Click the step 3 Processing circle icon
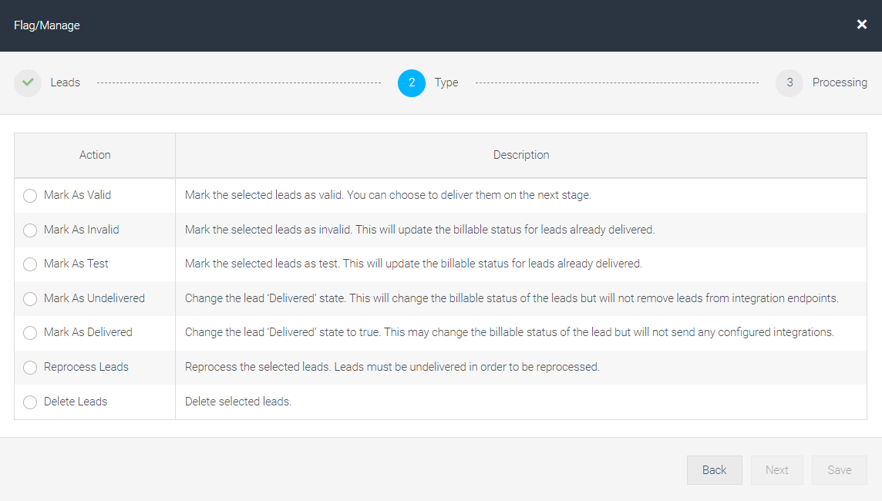Viewport: 882px width, 501px height. pyautogui.click(x=789, y=82)
